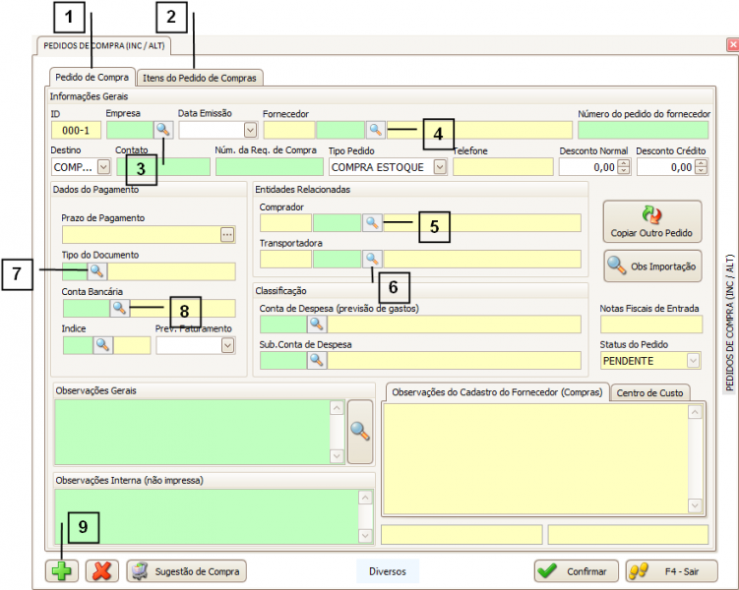
Task: Click the Observações Gerais text area
Action: 191,431
